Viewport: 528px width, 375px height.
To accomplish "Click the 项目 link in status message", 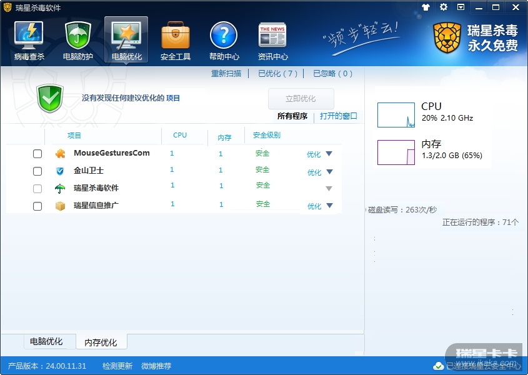I will pos(173,98).
